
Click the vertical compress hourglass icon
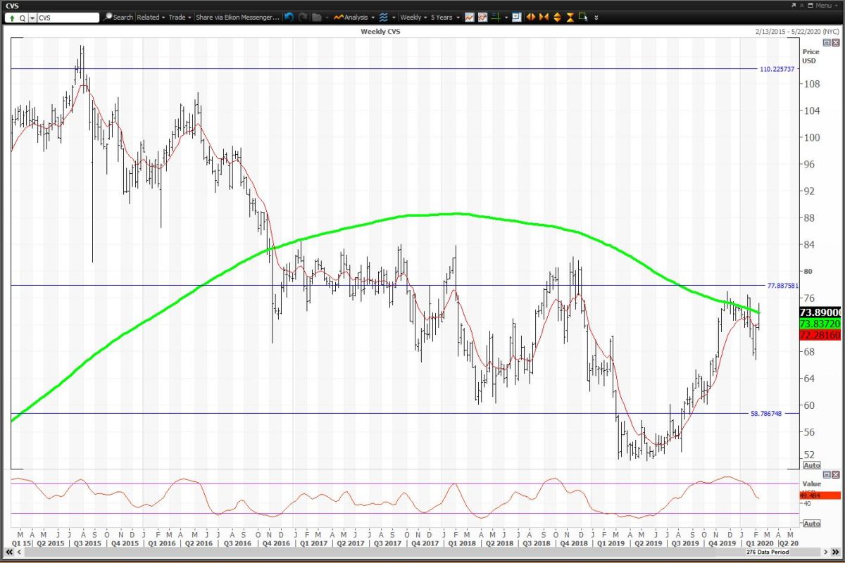pos(570,17)
